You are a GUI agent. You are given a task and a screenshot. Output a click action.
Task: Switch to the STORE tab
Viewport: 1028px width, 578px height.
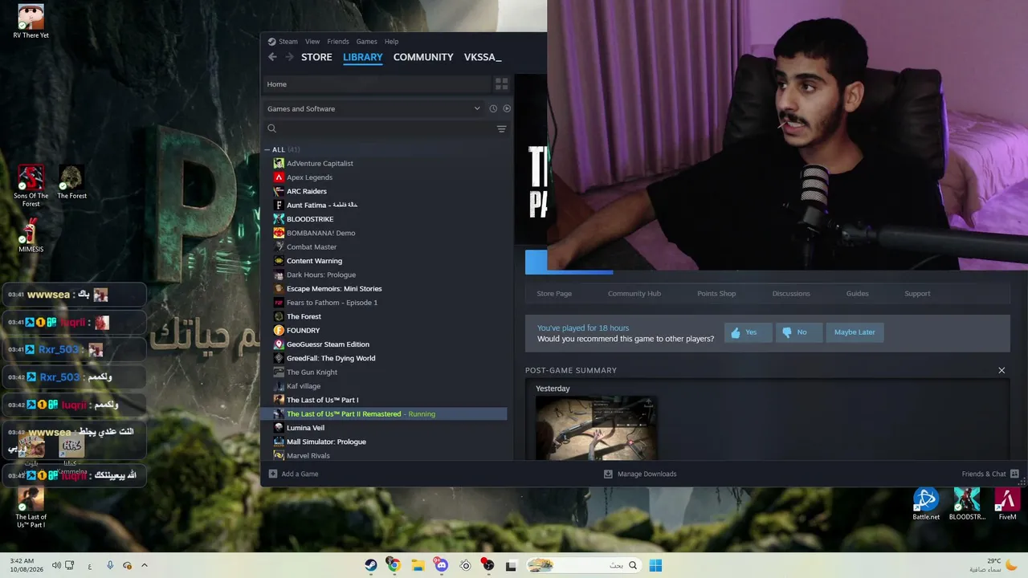pos(316,57)
